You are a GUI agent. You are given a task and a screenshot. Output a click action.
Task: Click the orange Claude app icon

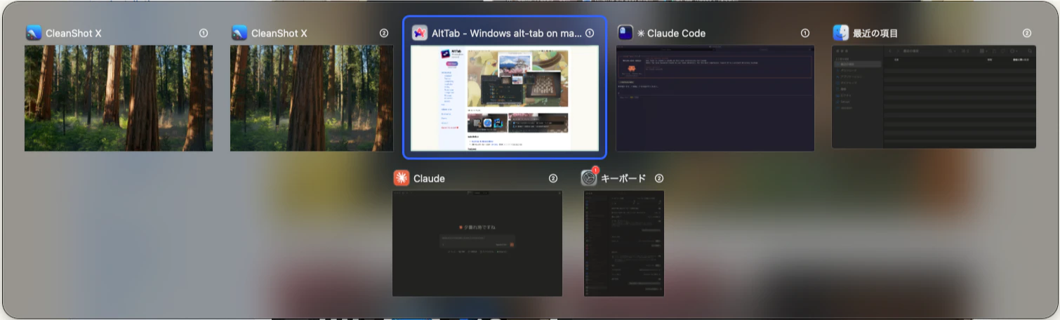point(401,178)
